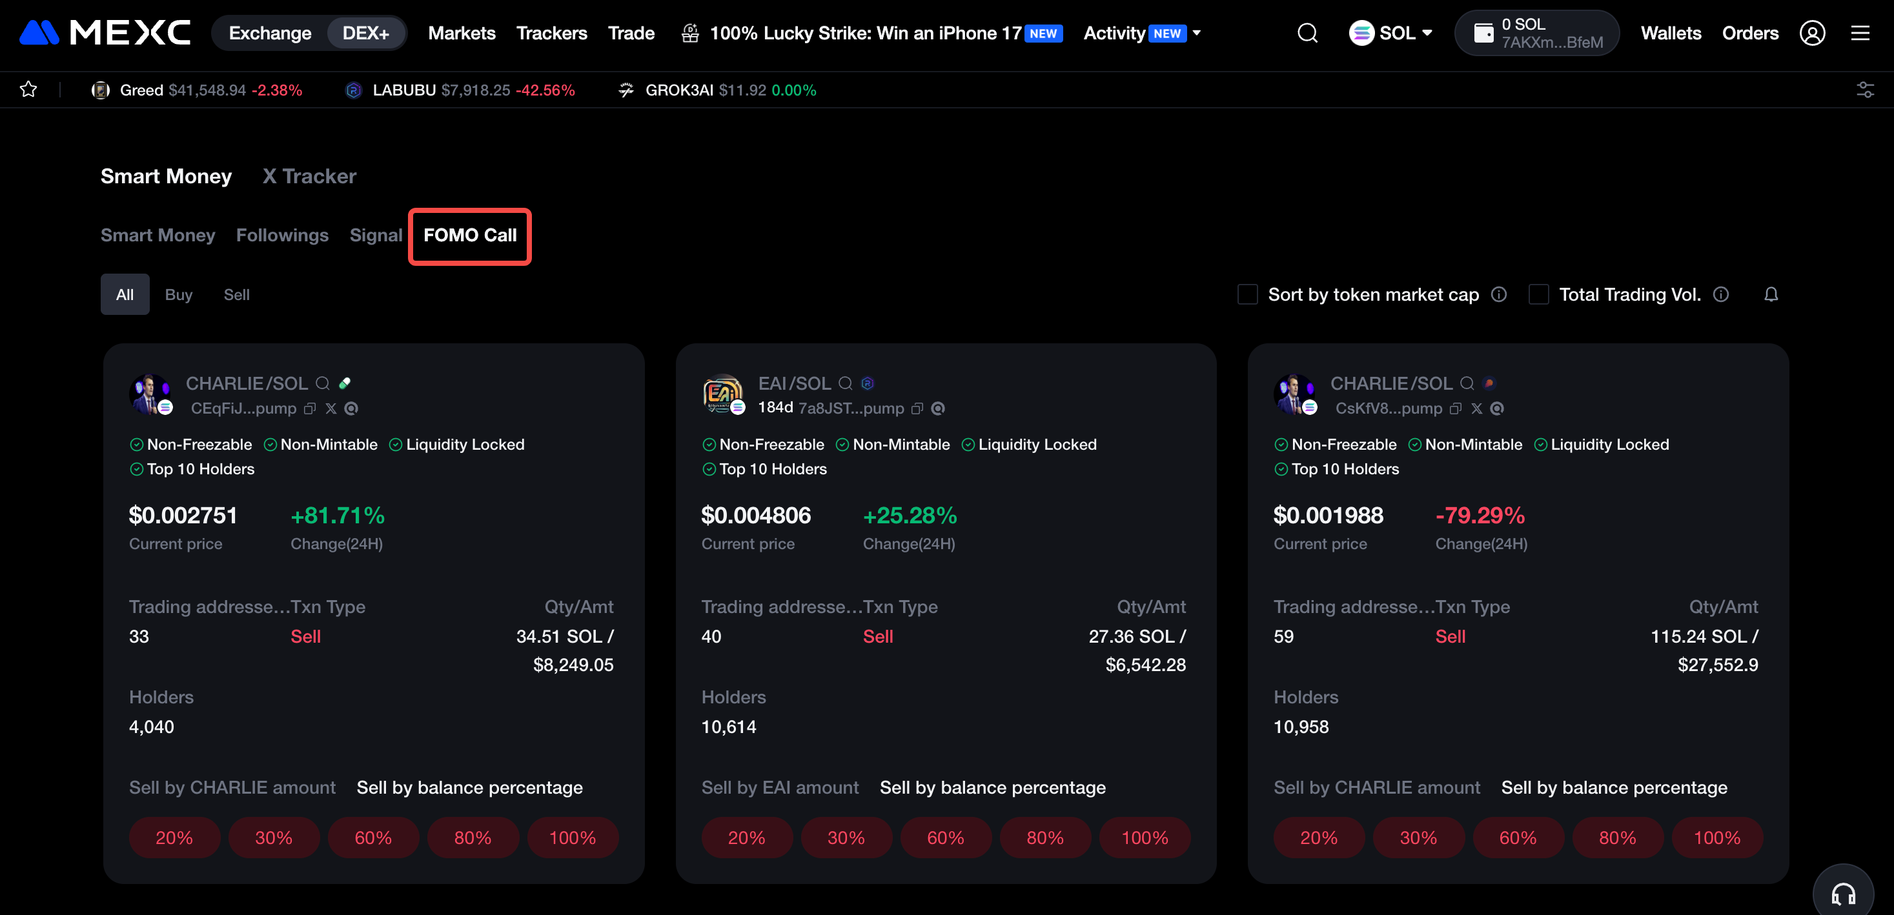Open the user profile icon

coord(1811,33)
